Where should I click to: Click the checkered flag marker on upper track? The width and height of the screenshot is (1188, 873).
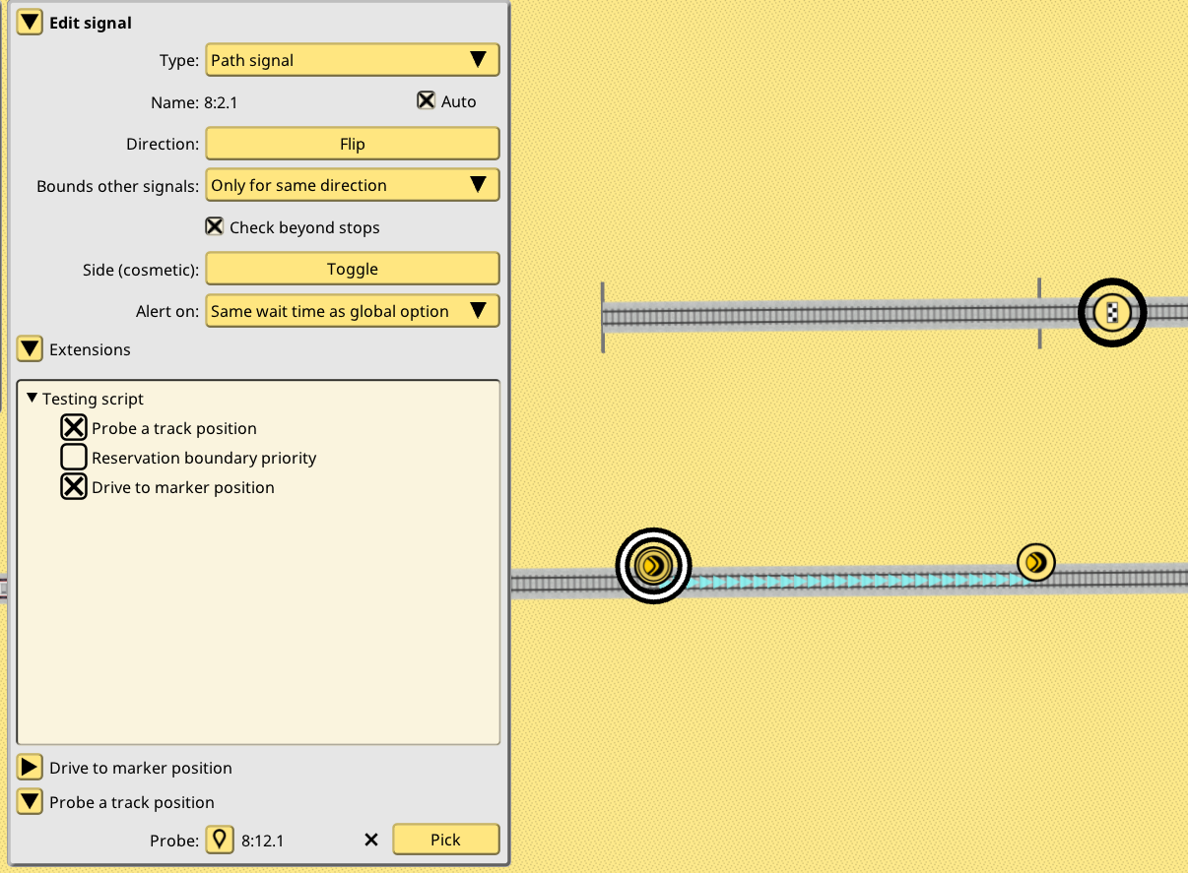[1112, 313]
